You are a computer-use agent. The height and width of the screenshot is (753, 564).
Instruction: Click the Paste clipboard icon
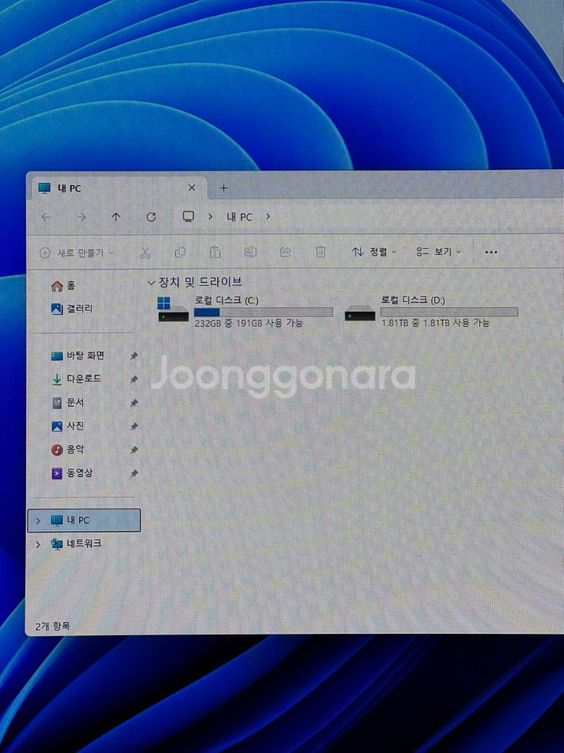tap(215, 252)
